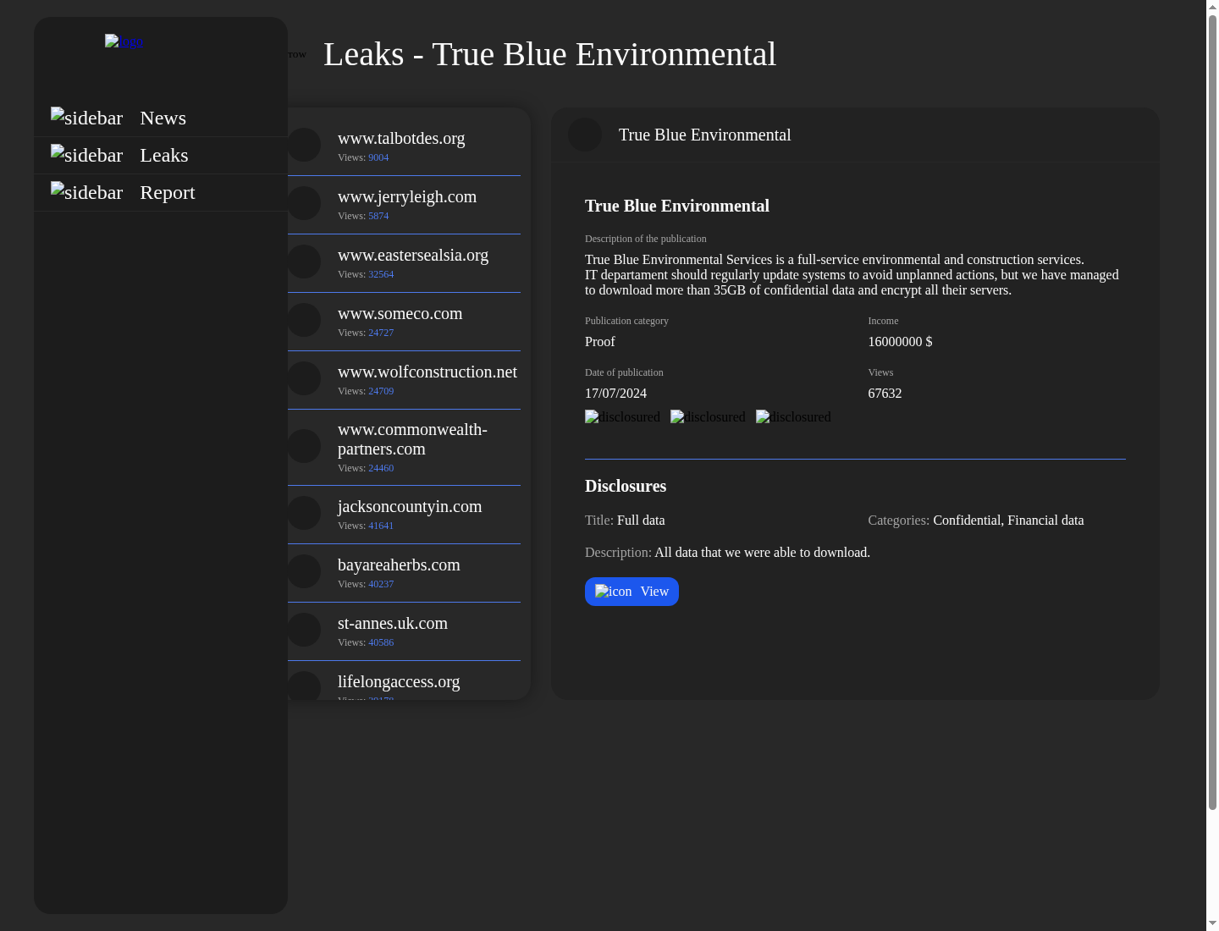Click the views count 32564

(x=381, y=274)
